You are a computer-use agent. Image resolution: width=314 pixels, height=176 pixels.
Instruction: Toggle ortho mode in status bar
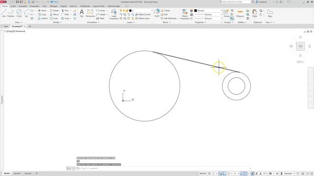click(x=225, y=174)
